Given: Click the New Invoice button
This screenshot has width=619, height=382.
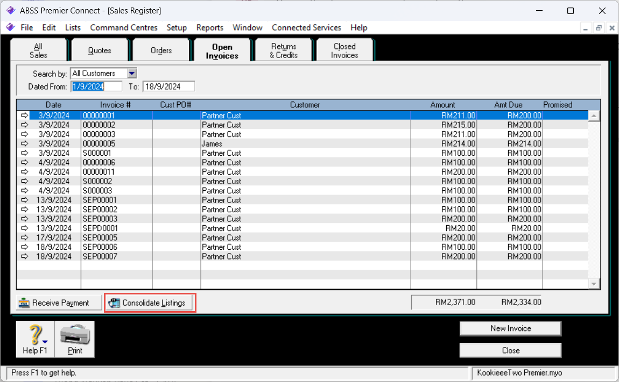Looking at the screenshot, I should click(x=510, y=328).
